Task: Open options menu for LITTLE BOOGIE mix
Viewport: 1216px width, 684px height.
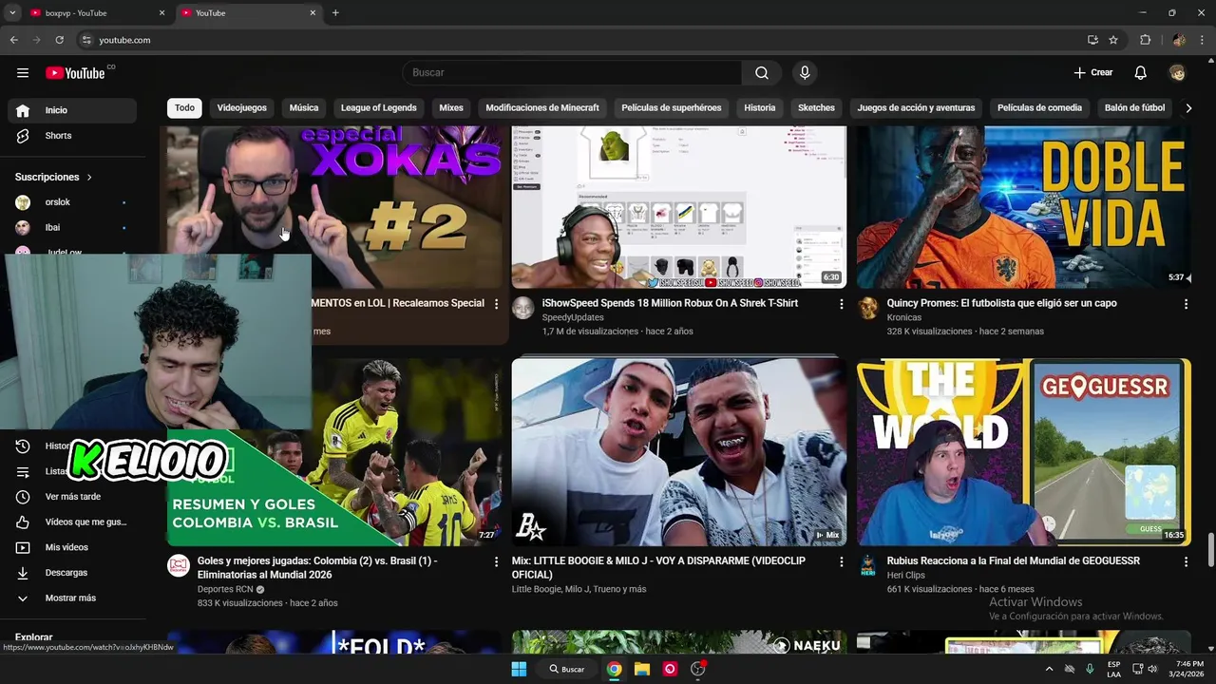Action: 841,562
